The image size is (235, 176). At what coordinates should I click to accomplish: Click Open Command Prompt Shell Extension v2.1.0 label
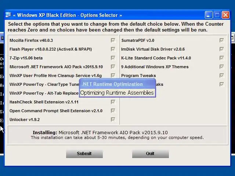(x=56, y=111)
